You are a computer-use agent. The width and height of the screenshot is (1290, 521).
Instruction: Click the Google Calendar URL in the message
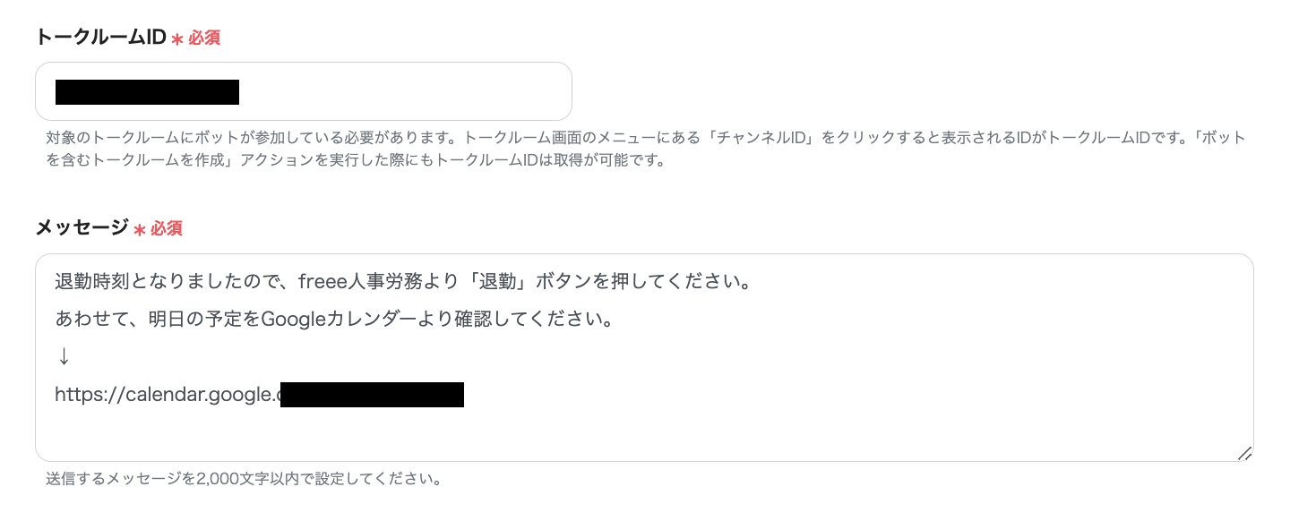click(260, 393)
